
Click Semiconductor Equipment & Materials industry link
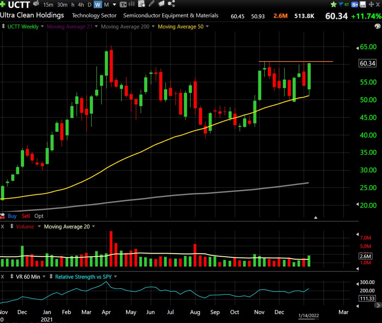pyautogui.click(x=171, y=16)
